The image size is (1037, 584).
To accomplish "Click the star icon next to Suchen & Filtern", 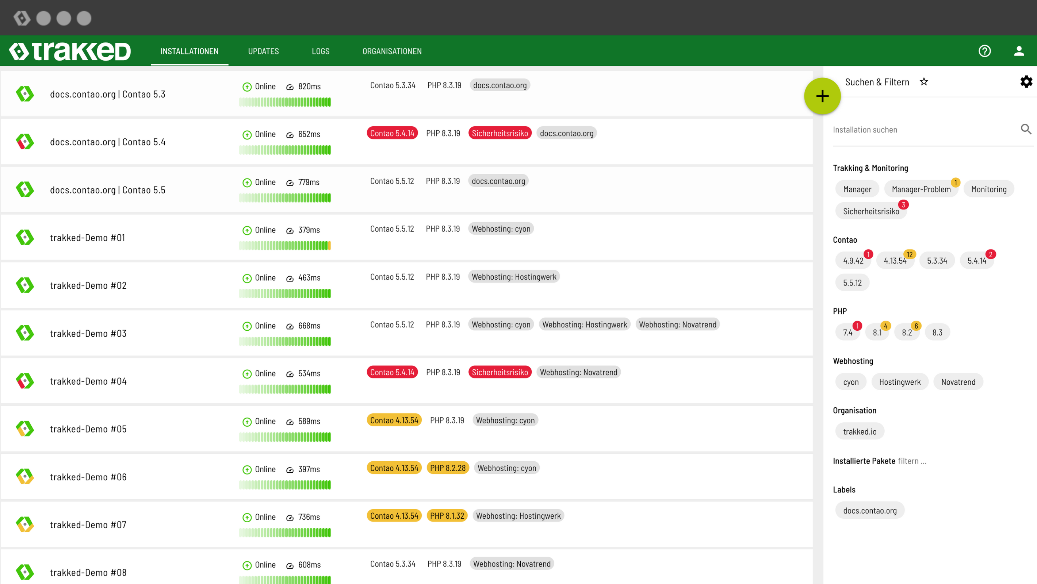I will [x=924, y=82].
